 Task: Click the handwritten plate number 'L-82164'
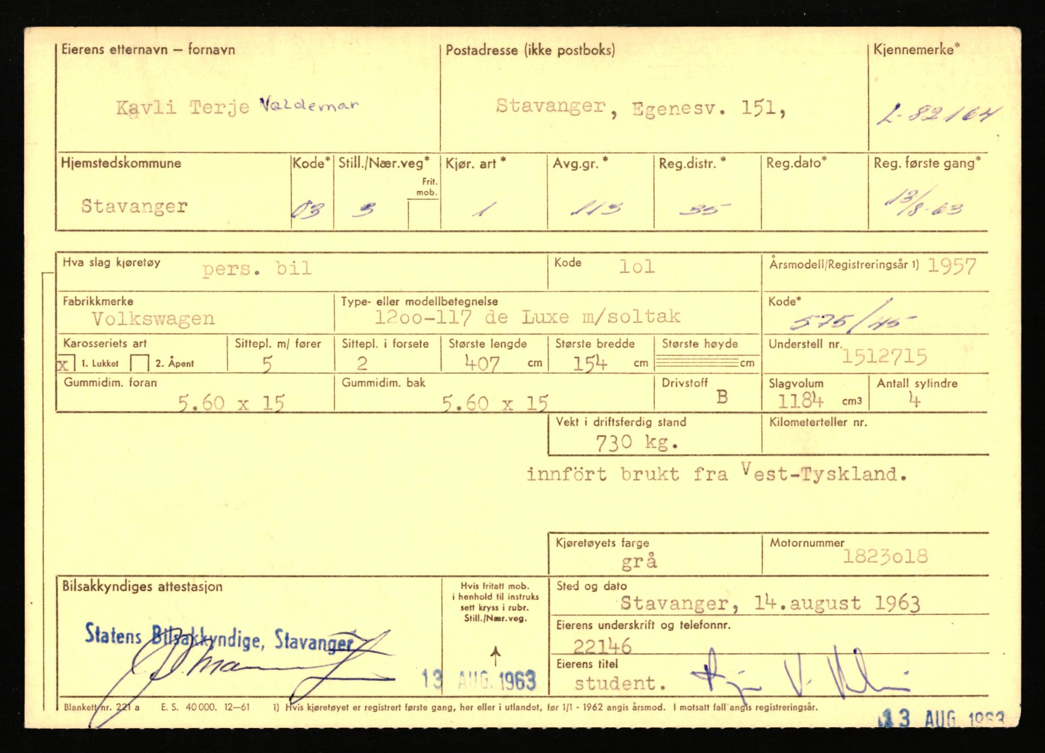938,115
